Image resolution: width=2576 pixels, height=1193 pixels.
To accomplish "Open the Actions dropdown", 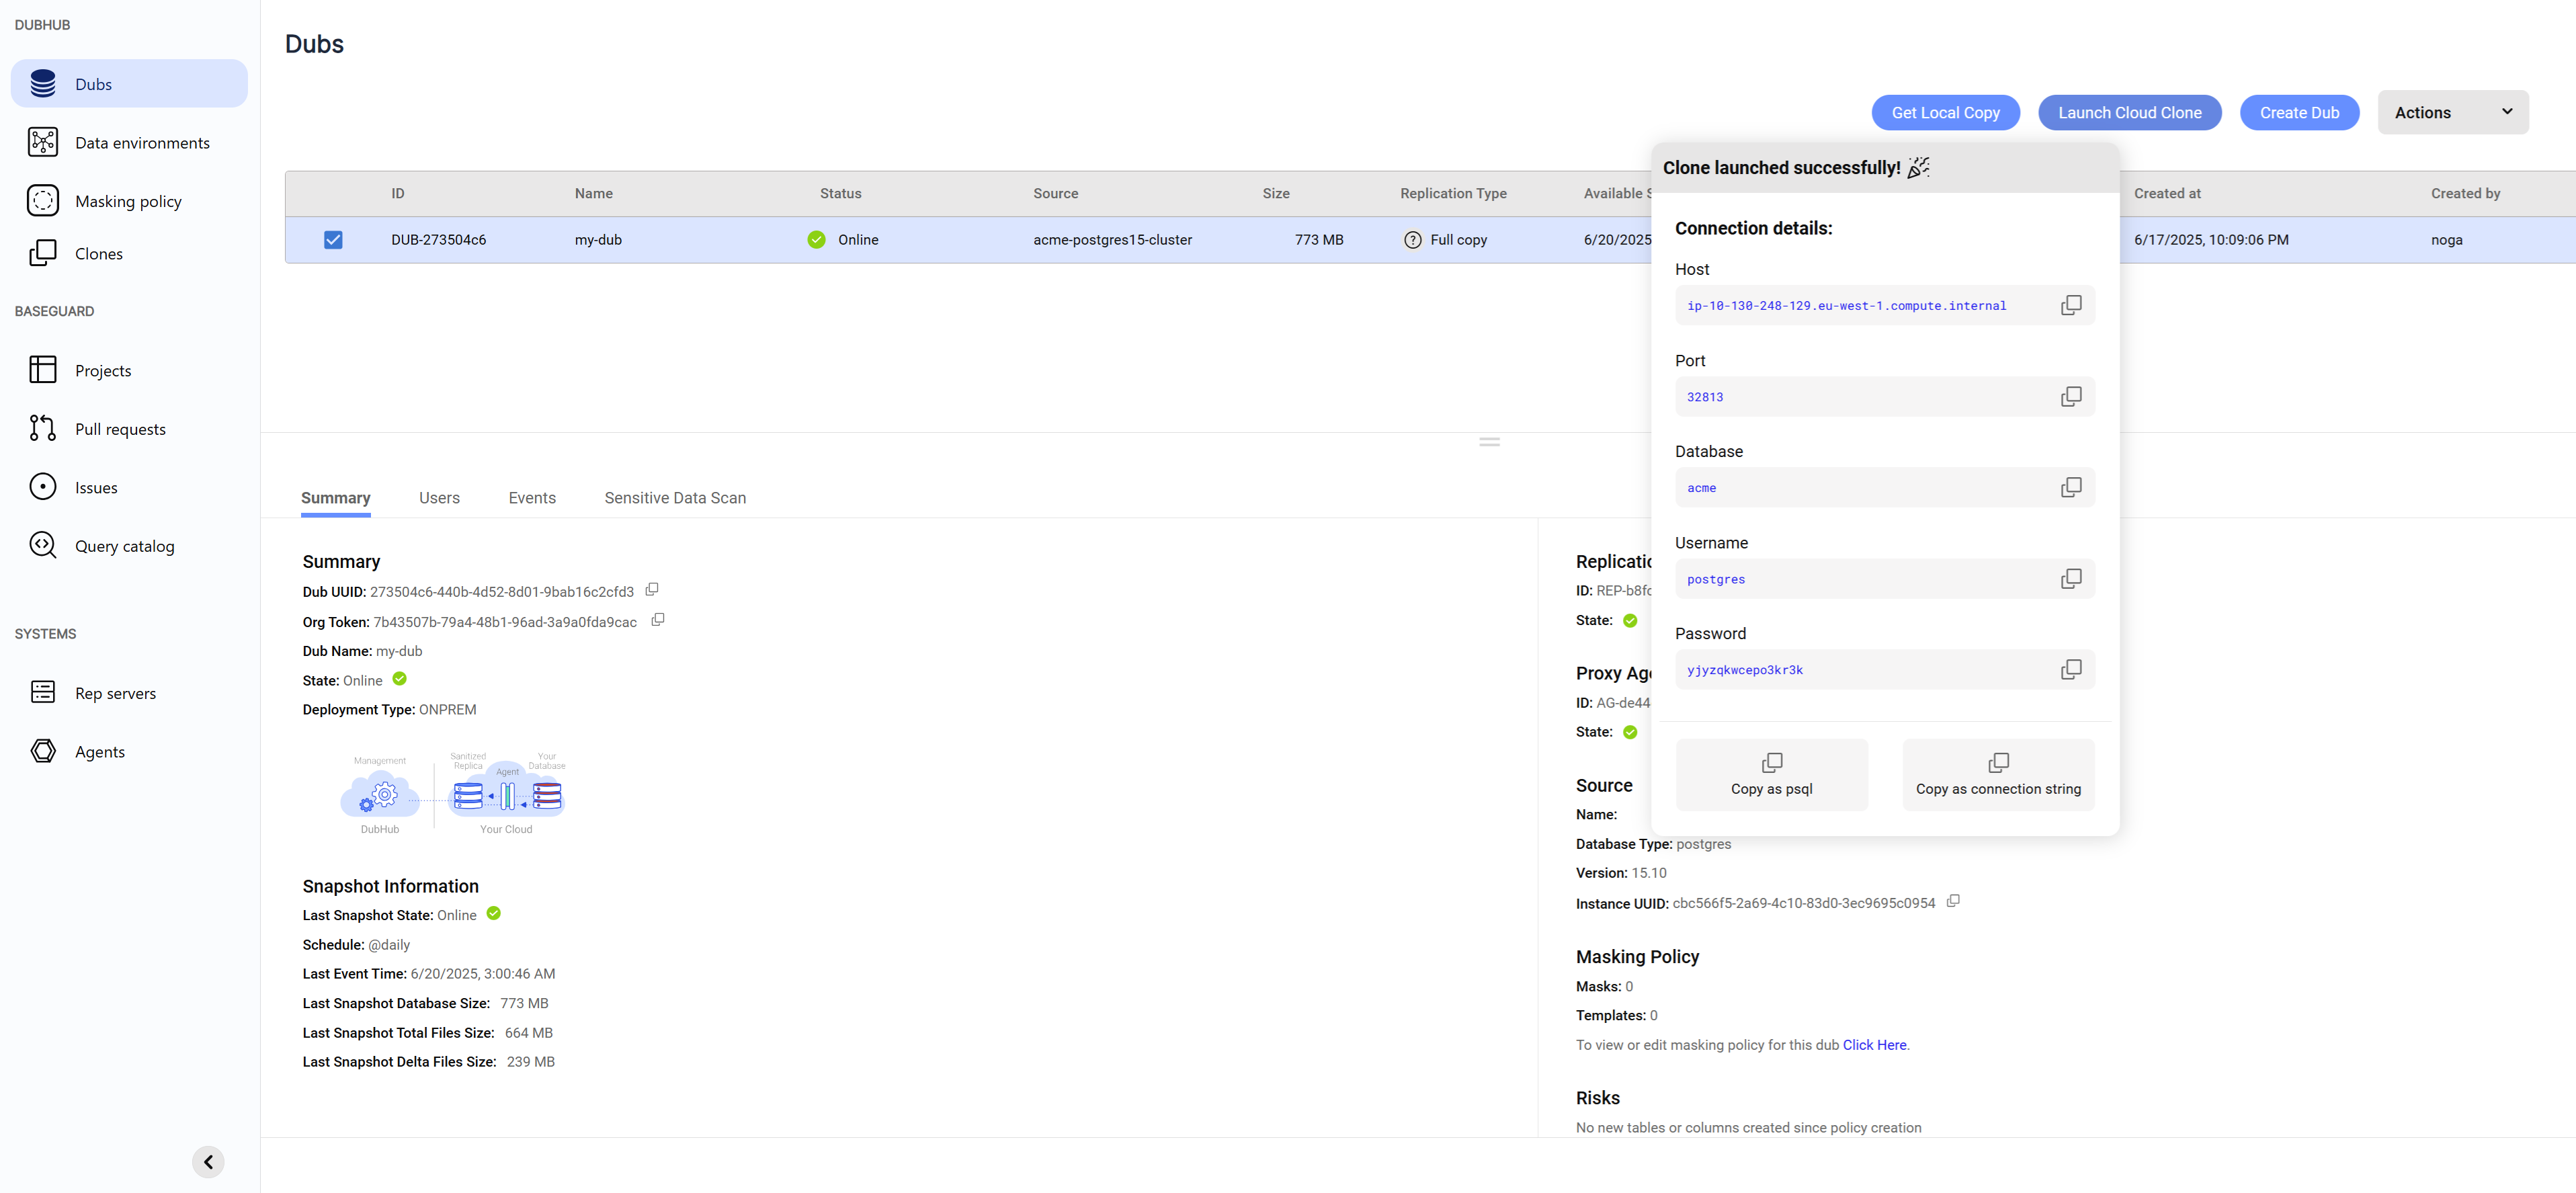I will [2452, 113].
